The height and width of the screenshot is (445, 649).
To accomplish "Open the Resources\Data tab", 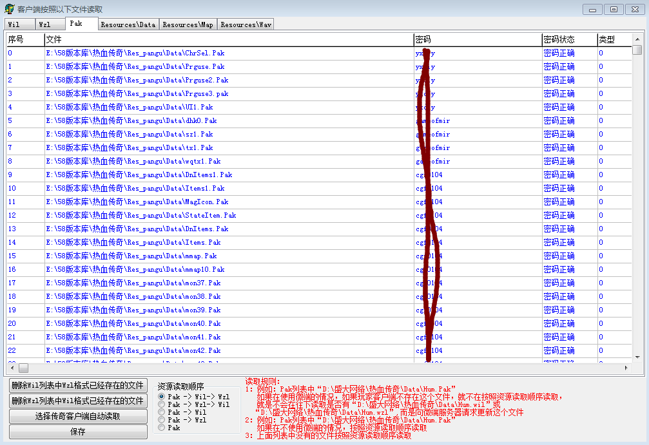I will pyautogui.click(x=128, y=24).
